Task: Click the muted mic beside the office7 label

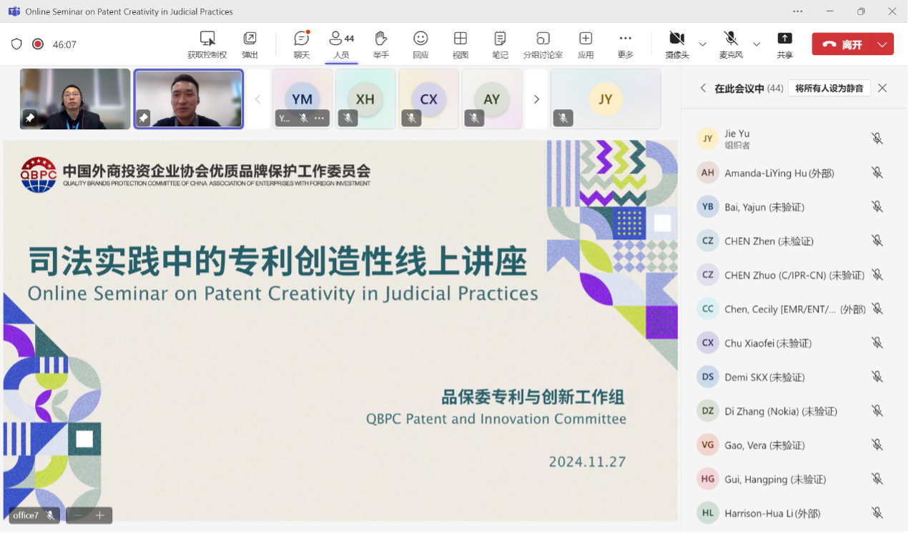Action: click(50, 515)
